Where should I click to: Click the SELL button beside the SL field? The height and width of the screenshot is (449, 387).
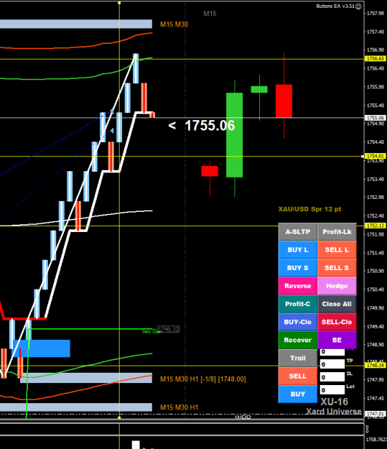pyautogui.click(x=298, y=376)
